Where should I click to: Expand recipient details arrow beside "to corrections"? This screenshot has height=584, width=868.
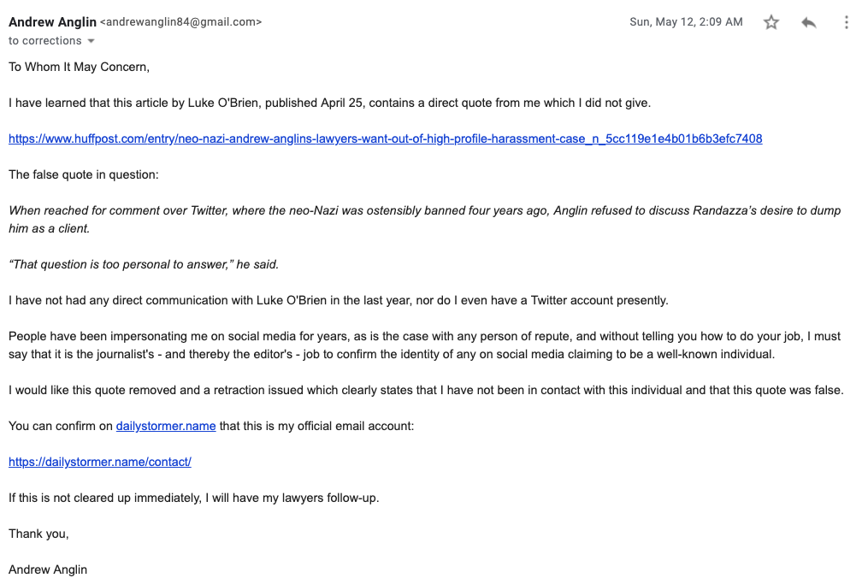[x=92, y=41]
